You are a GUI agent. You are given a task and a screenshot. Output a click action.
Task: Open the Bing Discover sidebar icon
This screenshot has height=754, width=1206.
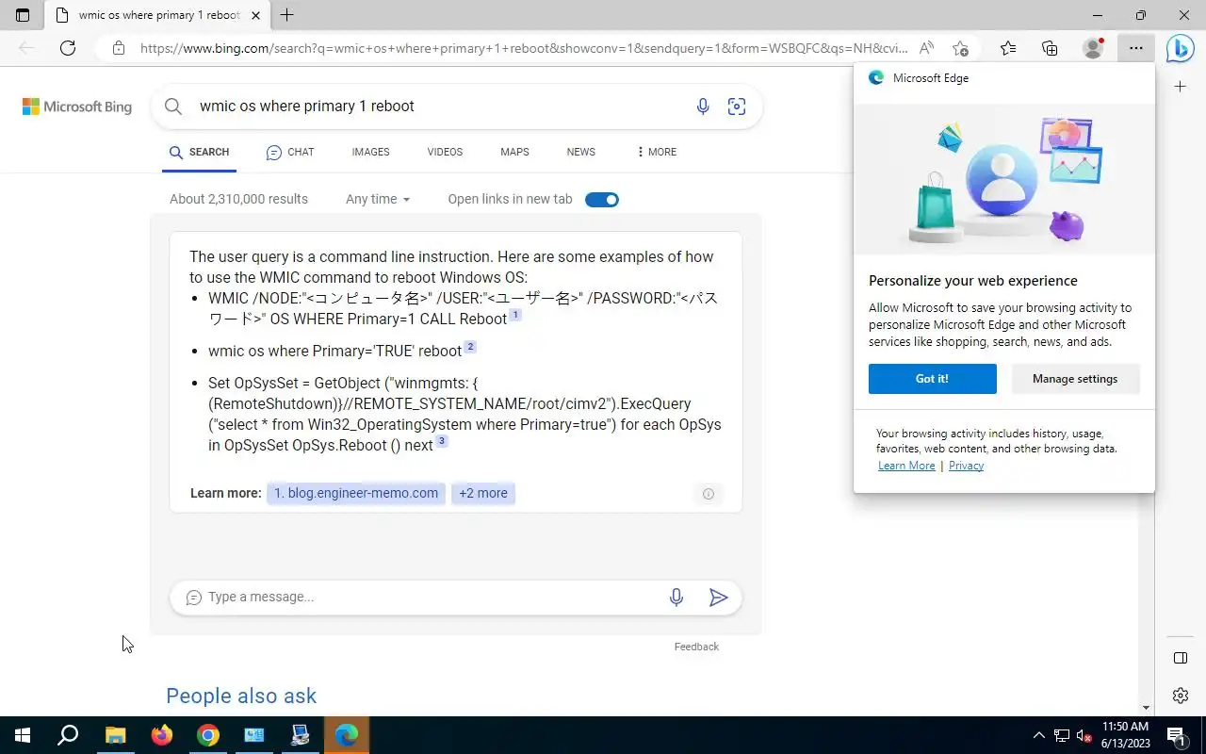[x=1180, y=48]
